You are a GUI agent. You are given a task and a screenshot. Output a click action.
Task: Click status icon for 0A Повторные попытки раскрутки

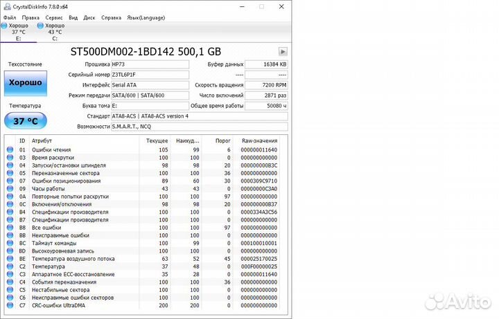[10, 197]
